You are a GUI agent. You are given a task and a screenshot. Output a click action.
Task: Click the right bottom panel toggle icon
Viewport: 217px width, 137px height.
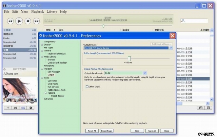coord(208,108)
